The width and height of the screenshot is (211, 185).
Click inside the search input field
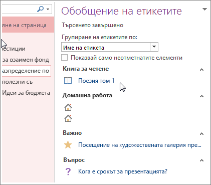point(19,9)
